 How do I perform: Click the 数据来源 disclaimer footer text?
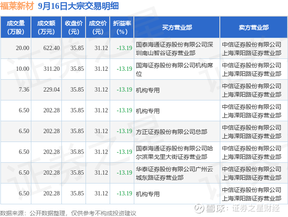coord(68,213)
